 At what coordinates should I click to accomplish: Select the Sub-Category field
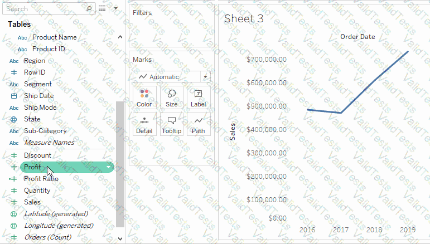pos(45,131)
